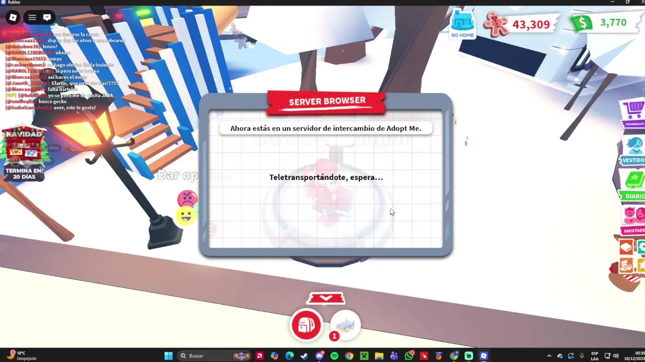This screenshot has width=645, height=362.
Task: Click the 'Teletransportándote, espera...' message
Action: tap(326, 177)
